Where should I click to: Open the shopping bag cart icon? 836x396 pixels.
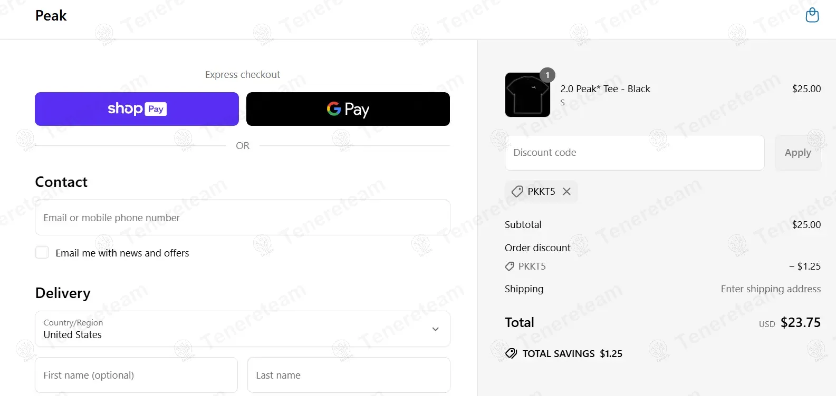[x=812, y=15]
